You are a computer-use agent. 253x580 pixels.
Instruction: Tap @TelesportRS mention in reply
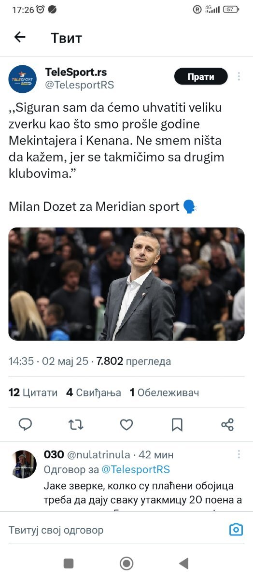coord(135,469)
